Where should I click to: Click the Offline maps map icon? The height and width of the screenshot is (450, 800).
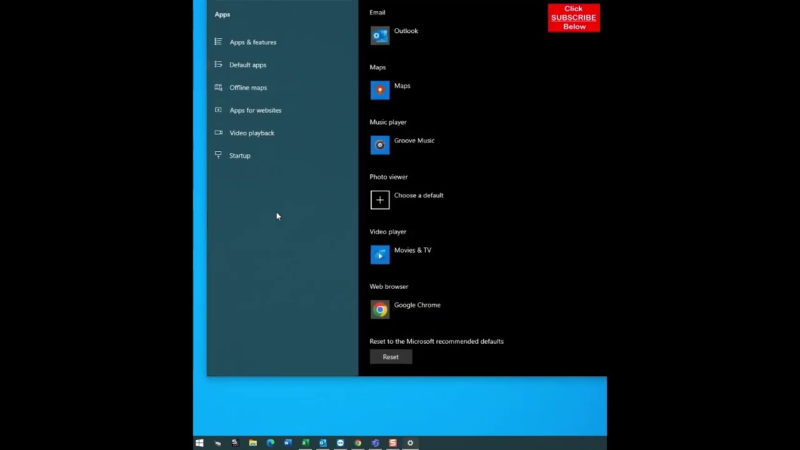218,87
